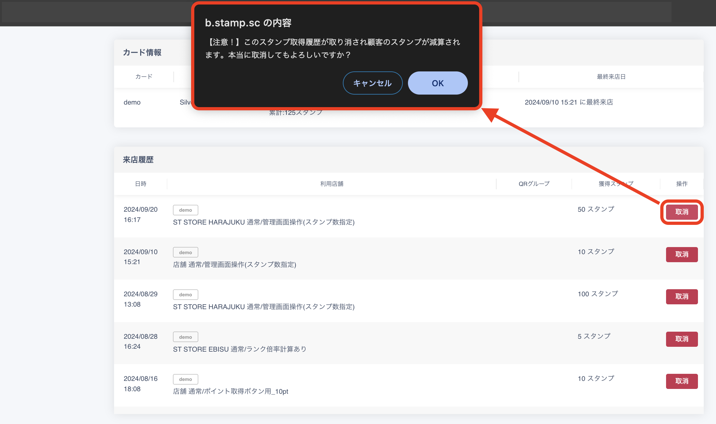The image size is (716, 424).
Task: Click the 操作 column header
Action: [682, 184]
